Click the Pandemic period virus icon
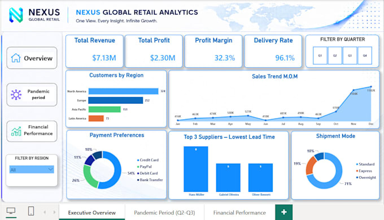The image size is (384, 220). click(16, 95)
